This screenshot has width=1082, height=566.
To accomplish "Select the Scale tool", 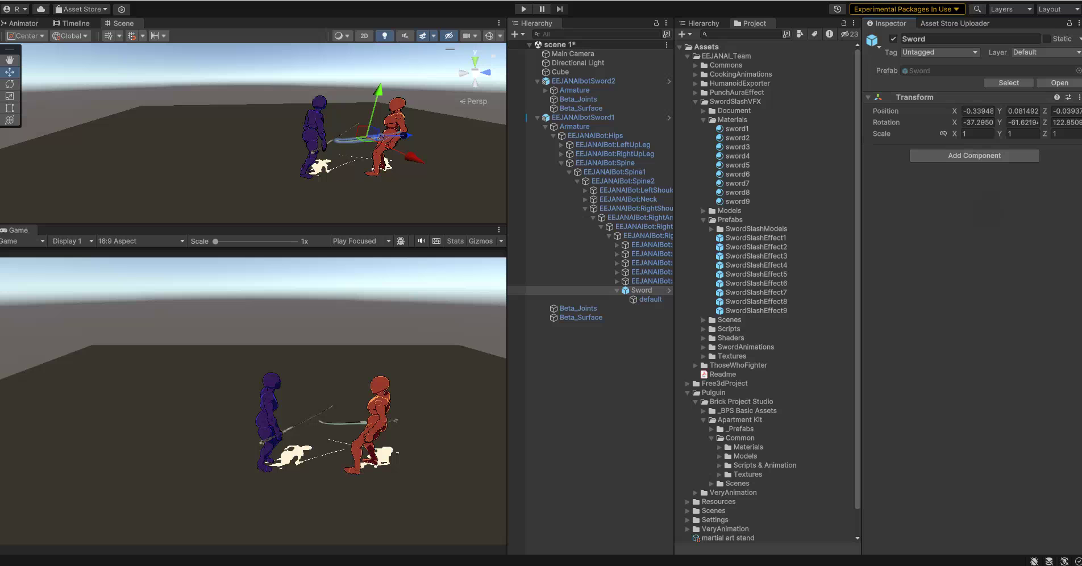I will (10, 96).
